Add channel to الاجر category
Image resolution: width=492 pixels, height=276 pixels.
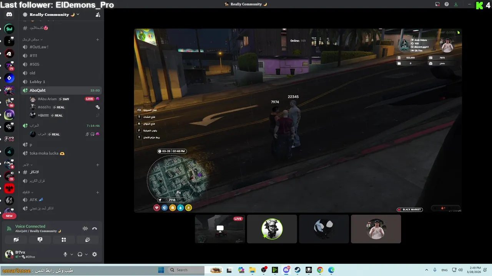98,165
